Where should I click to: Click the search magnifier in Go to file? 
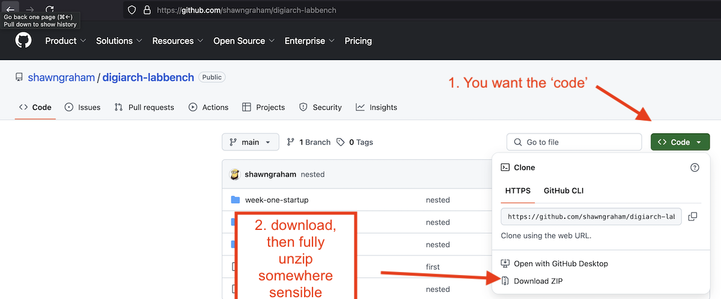coord(518,142)
